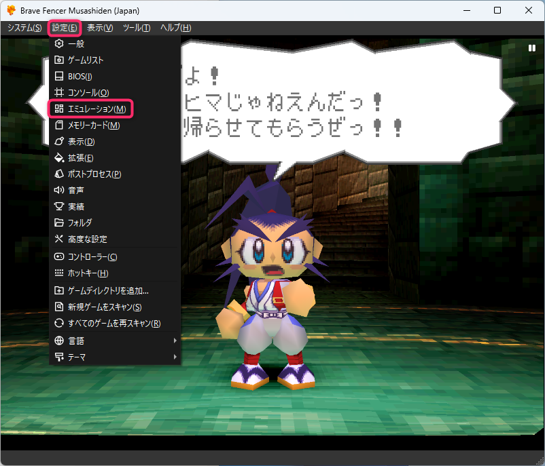The image size is (545, 466).
Task: Click the BIOS chip icon
Action: (59, 77)
